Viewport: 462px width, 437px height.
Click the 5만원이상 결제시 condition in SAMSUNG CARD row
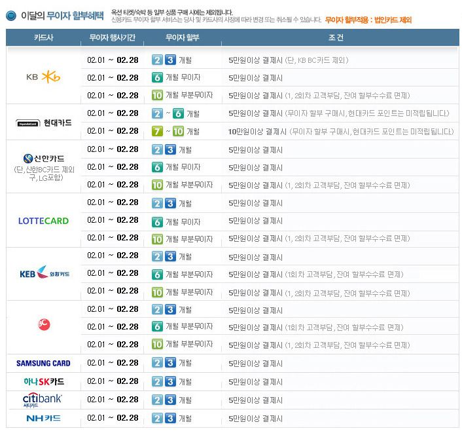[x=255, y=364]
